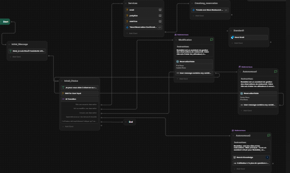This screenshot has width=290, height=173.
Task: Click the capture icon beside partySize
Action: click(x=127, y=16)
